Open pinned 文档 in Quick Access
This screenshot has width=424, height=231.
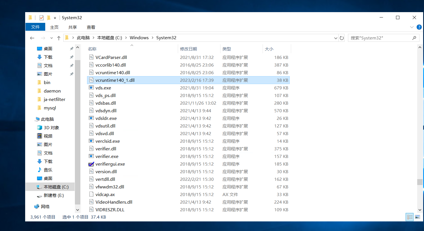[48, 66]
